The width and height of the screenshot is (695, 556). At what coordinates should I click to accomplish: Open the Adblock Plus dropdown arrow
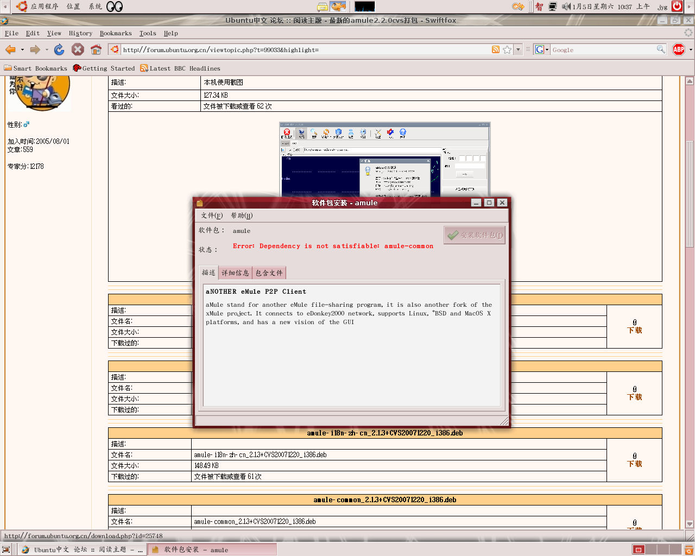click(691, 49)
